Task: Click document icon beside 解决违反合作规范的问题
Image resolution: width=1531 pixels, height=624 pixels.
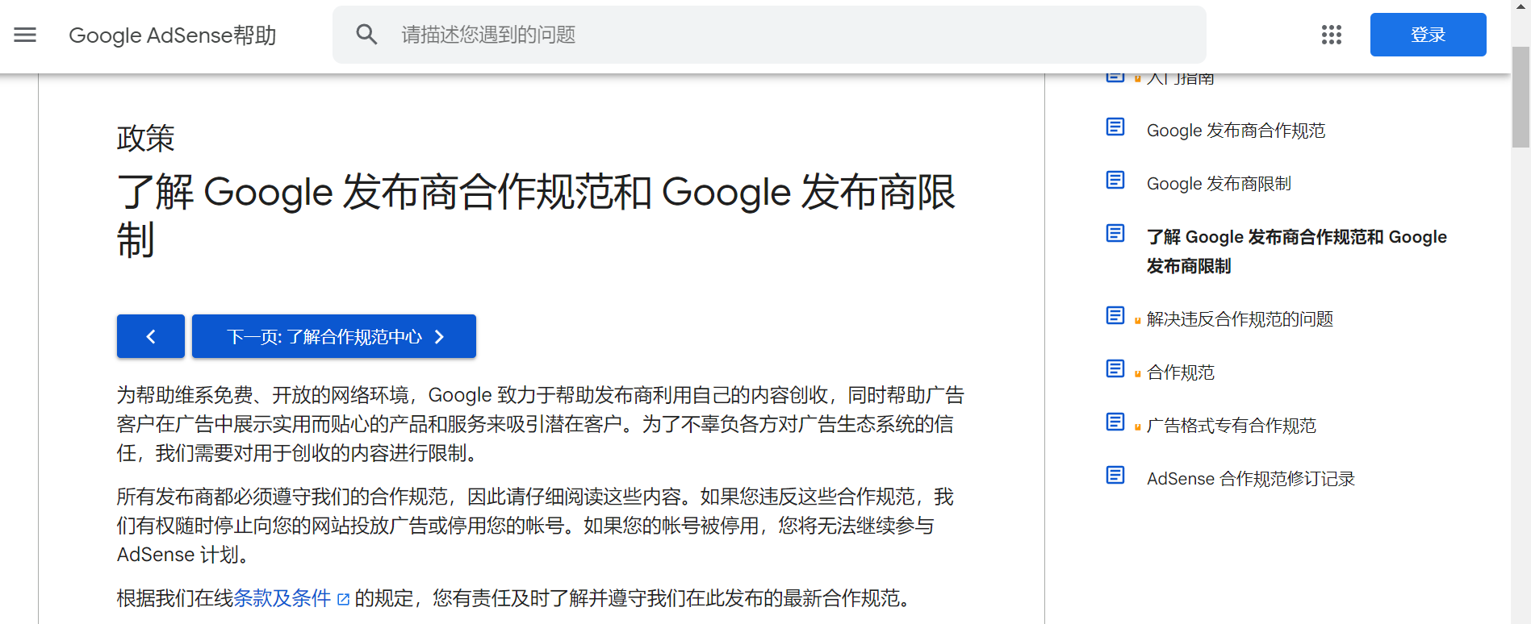Action: (1115, 315)
